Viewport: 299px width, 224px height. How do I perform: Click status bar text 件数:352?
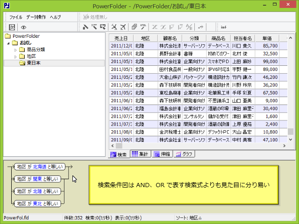tap(73, 218)
